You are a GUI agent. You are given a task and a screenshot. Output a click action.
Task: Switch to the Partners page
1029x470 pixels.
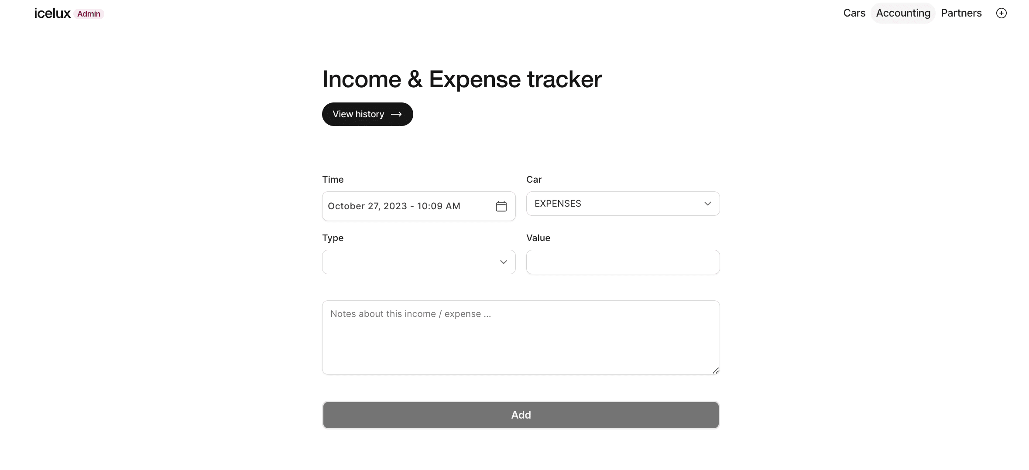coord(961,13)
